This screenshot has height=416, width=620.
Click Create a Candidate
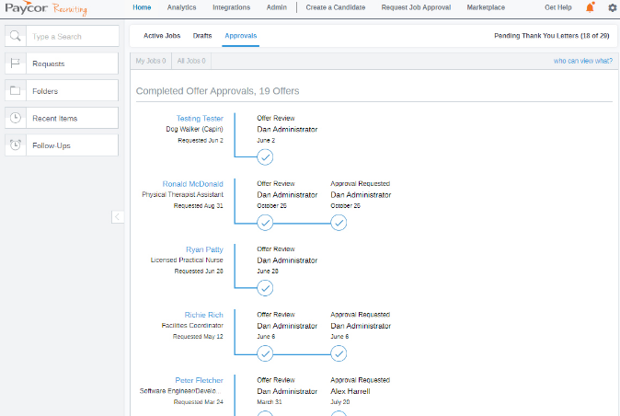tap(336, 7)
